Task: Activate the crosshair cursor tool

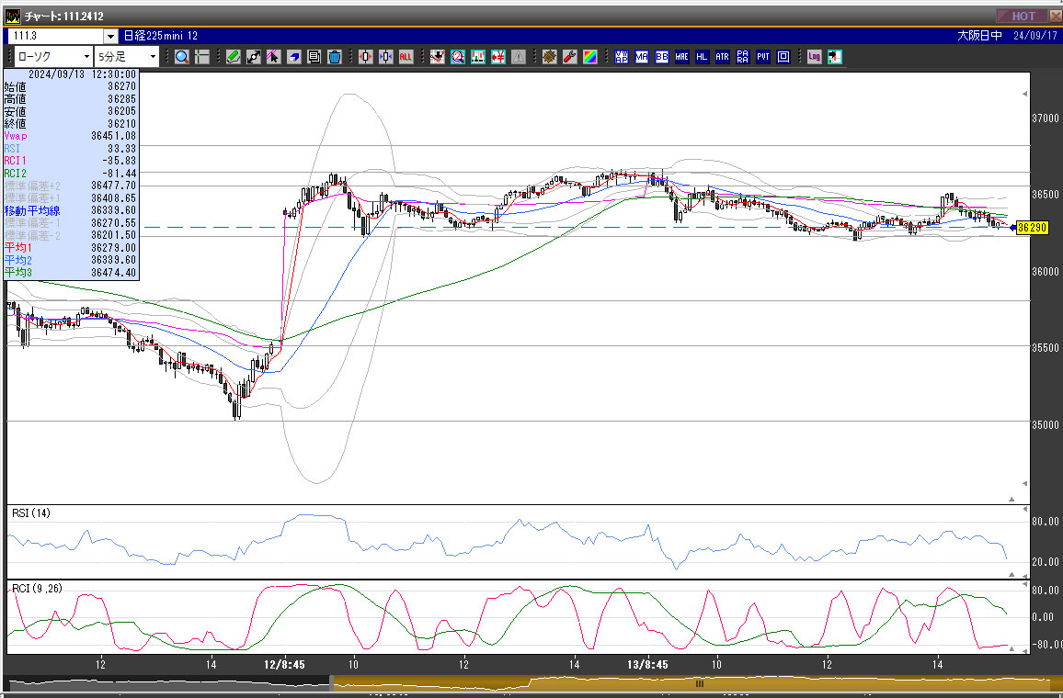Action: [x=202, y=57]
